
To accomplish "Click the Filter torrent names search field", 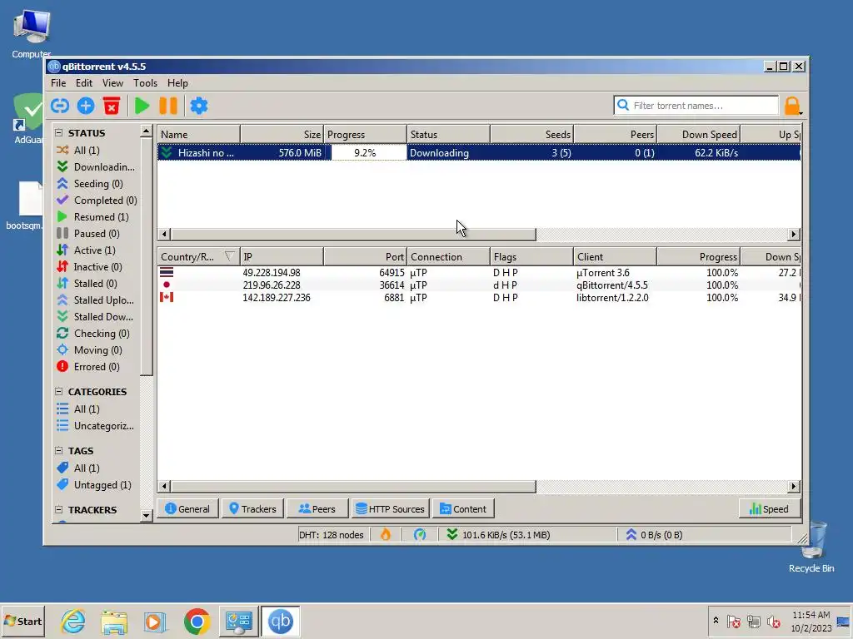I will 696,106.
